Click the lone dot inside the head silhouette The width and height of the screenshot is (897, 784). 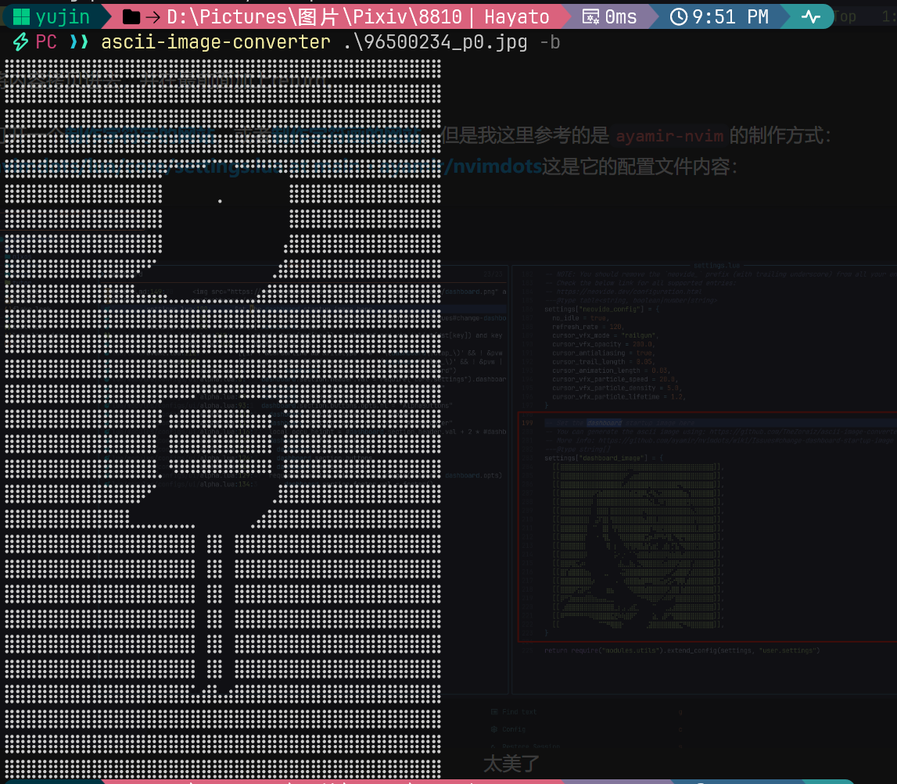coord(220,201)
